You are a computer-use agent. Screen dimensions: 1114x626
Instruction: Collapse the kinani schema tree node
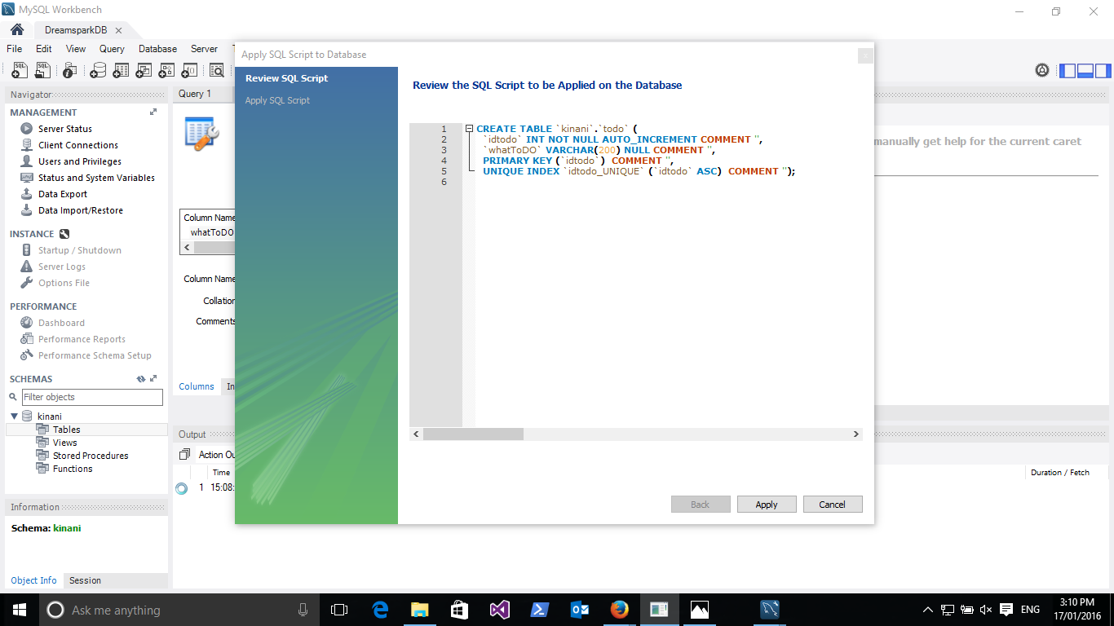tap(14, 417)
